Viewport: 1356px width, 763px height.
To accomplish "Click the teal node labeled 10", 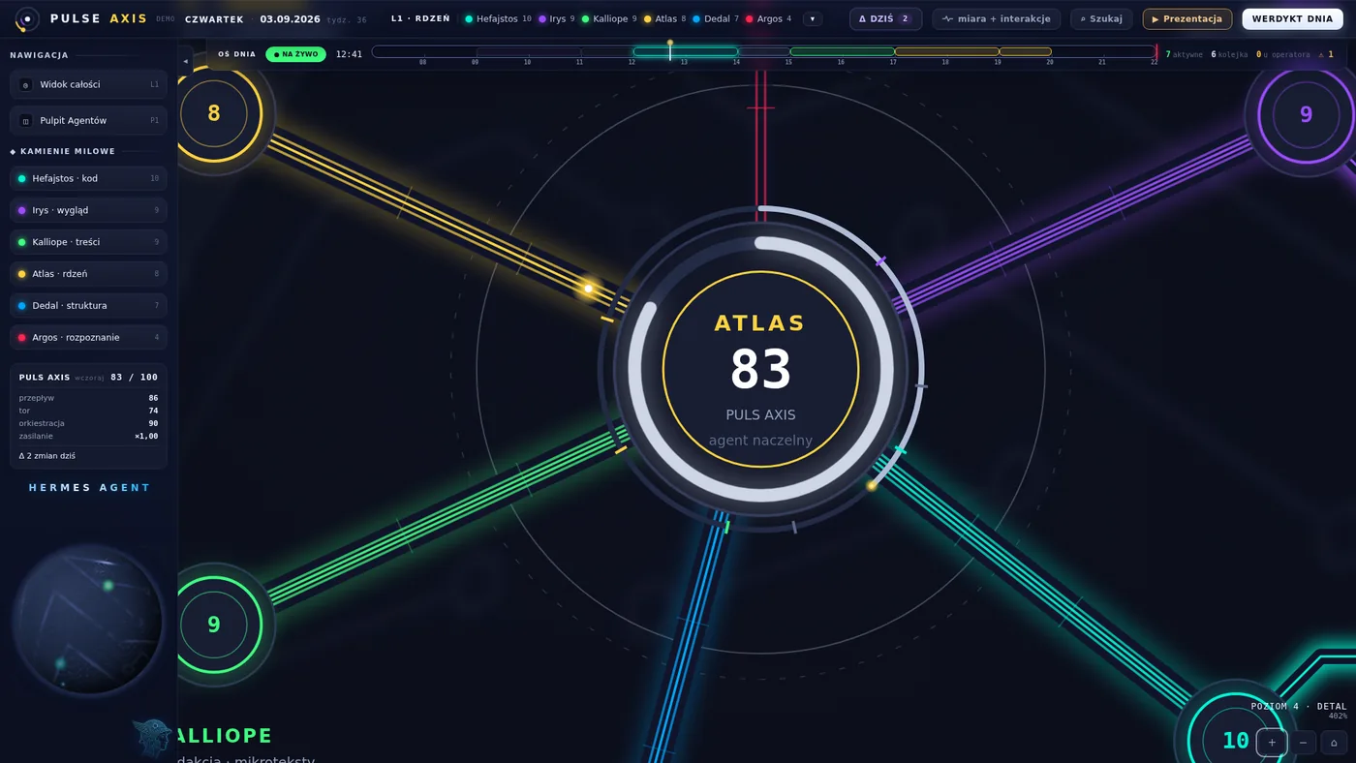I will pyautogui.click(x=1235, y=741).
